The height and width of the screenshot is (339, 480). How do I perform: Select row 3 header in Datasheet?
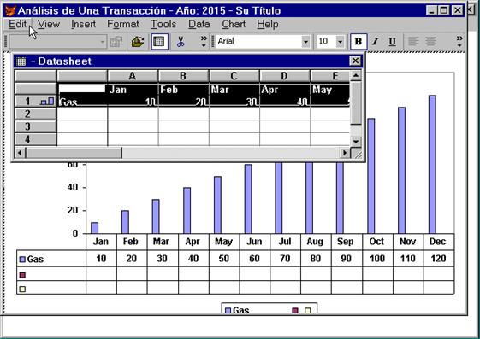36,126
